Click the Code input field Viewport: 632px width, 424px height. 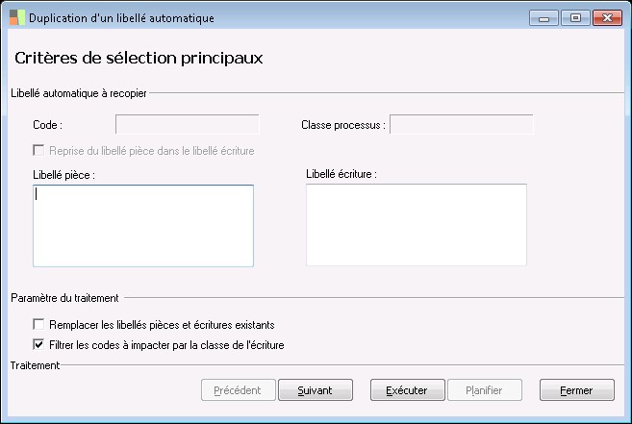point(188,124)
